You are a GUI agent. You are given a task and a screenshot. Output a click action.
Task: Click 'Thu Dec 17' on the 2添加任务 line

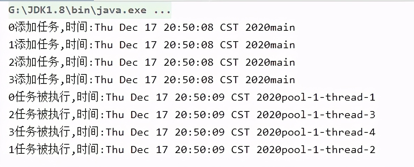(x=126, y=62)
